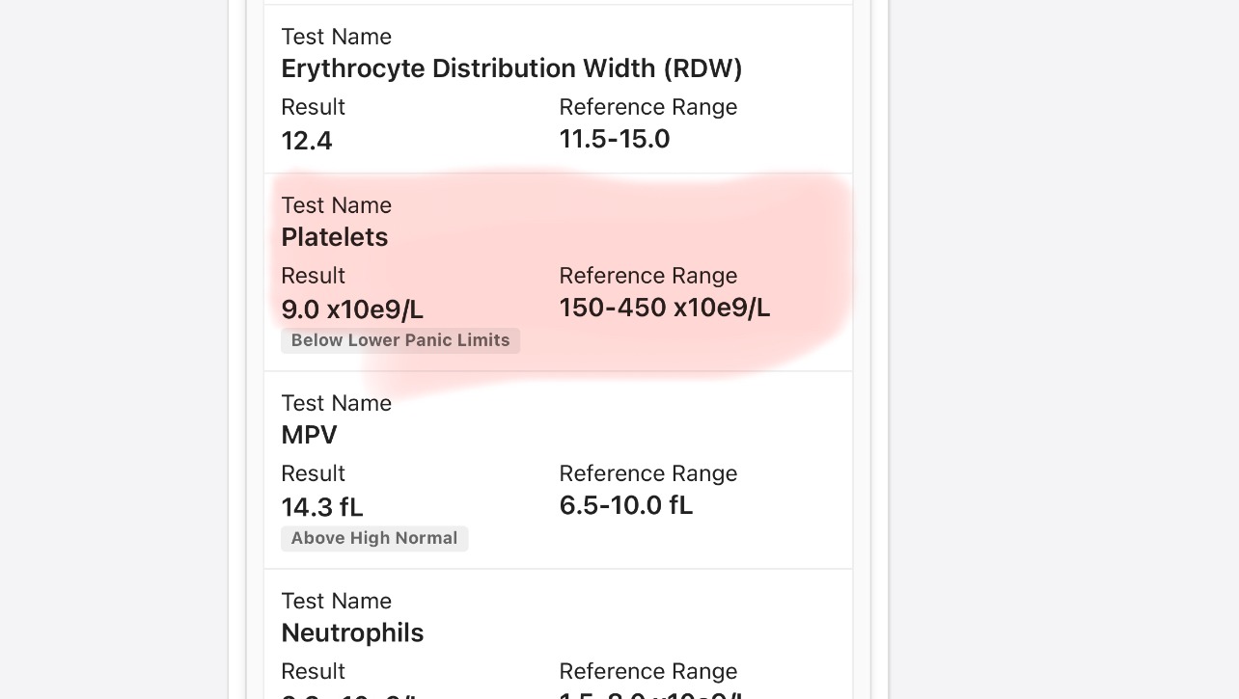Select the MPV reference range 6.5-10.0 fL
1239x699 pixels.
pos(625,505)
